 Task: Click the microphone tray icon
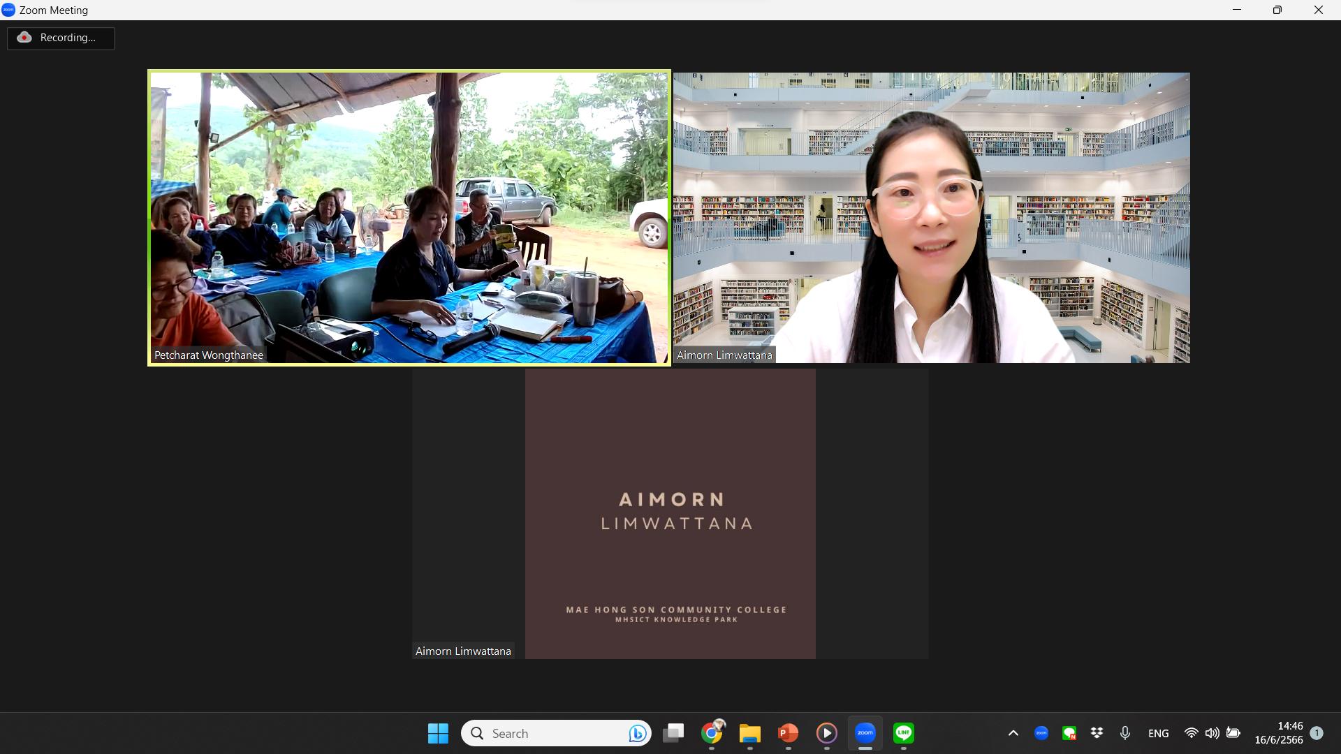click(x=1124, y=733)
